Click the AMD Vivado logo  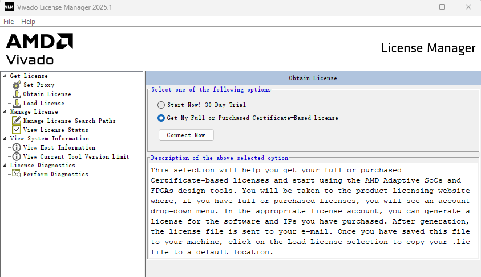tap(39, 48)
